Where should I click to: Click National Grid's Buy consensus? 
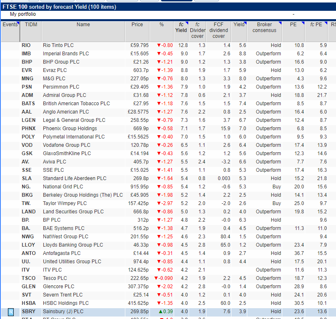[276, 187]
